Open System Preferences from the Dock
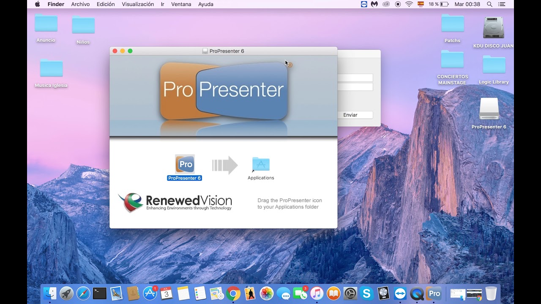The image size is (541, 304). pos(350,293)
